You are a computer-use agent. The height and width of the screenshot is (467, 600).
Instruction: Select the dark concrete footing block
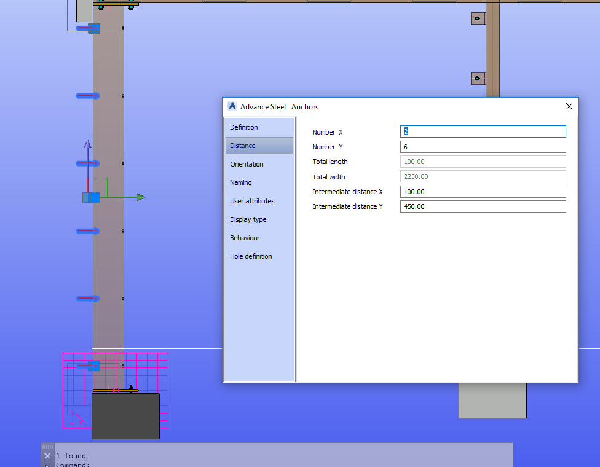[125, 416]
